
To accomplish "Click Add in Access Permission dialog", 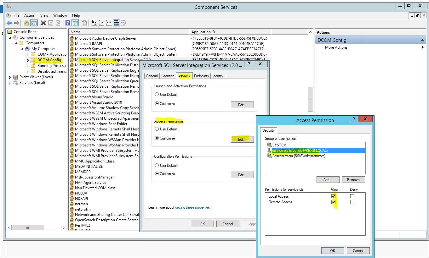I will [328, 180].
